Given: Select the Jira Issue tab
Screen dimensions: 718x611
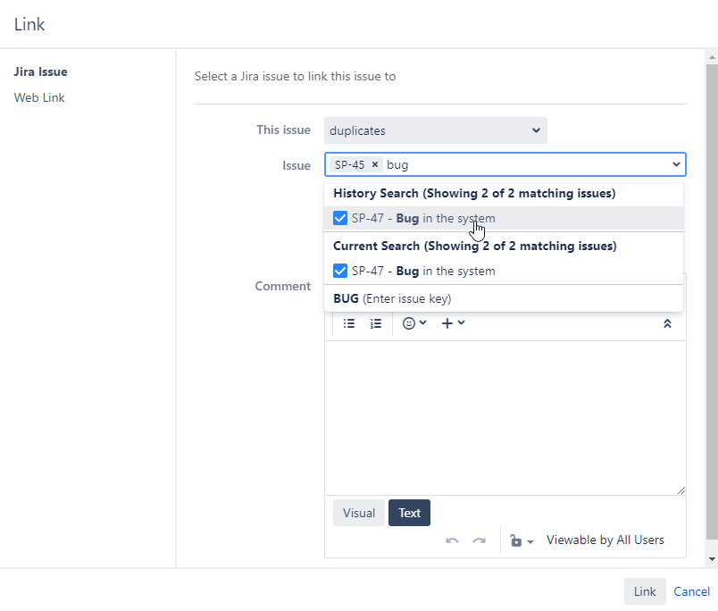Looking at the screenshot, I should click(x=41, y=72).
